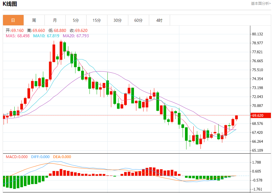Open the 月 monthly chart tab
This screenshot has width=273, height=193.
55,20
